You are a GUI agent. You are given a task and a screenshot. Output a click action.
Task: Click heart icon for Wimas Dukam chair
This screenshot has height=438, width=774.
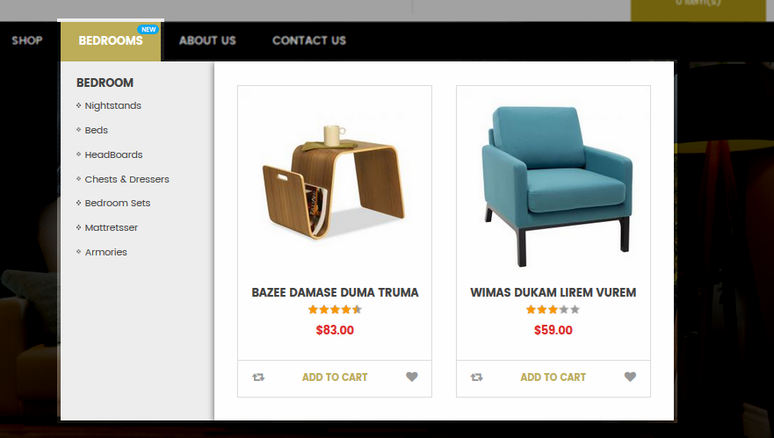pos(630,377)
